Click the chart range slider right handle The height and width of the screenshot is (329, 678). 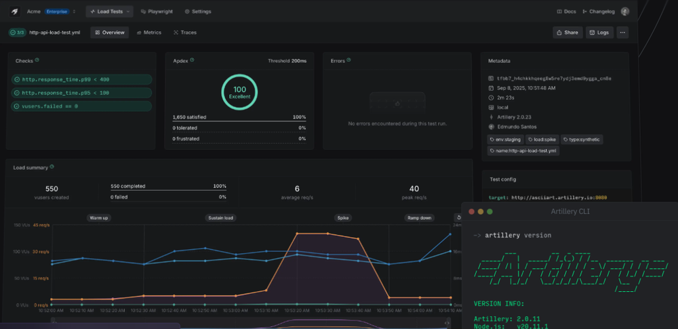[447, 322]
